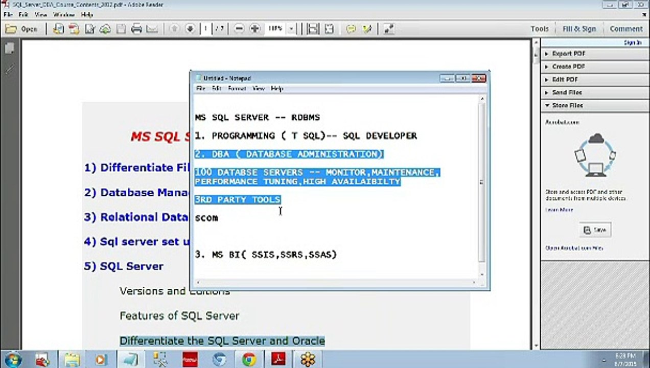Click the Learn More link in side panel
This screenshot has height=368, width=650.
(x=559, y=210)
